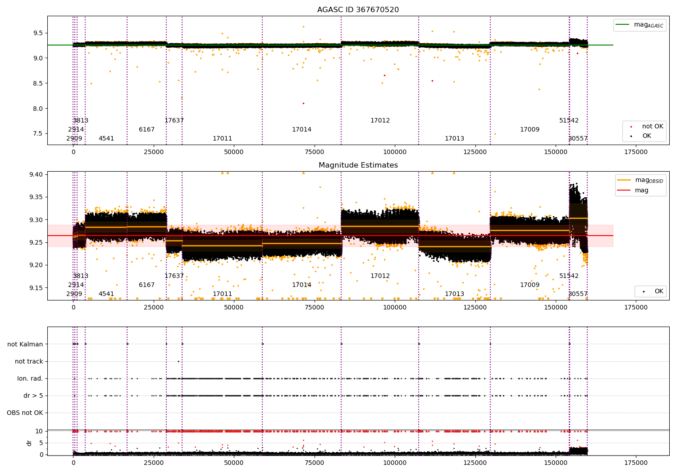Click the "AGASC ID 367670520" plot title

click(358, 10)
